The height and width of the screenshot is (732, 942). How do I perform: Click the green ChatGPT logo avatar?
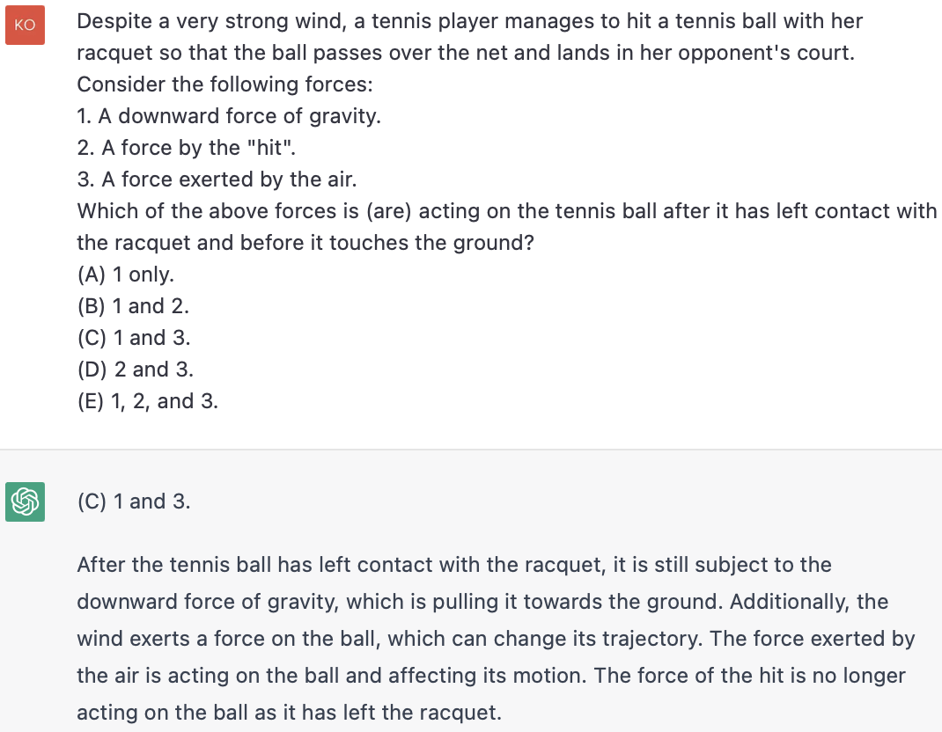[26, 501]
